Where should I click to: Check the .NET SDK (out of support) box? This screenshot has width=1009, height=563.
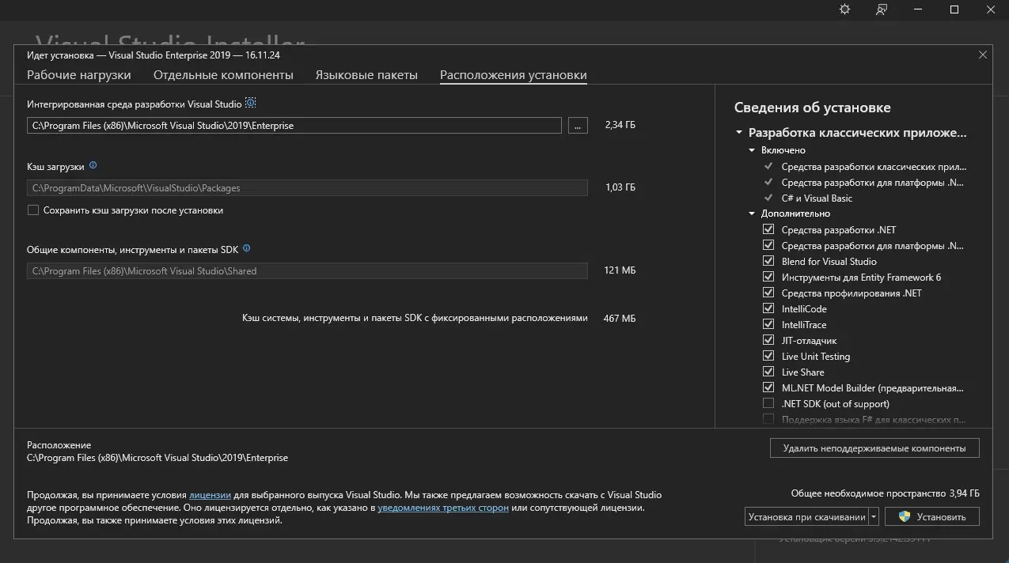(x=768, y=403)
